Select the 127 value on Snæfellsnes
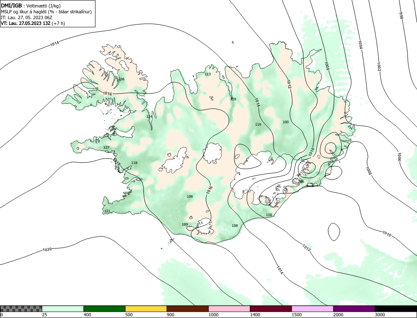Viewport: 417px width, 318px height. coord(106,147)
